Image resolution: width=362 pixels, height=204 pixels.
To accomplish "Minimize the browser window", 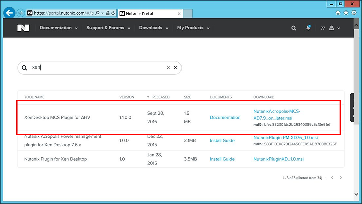I will click(332, 4).
